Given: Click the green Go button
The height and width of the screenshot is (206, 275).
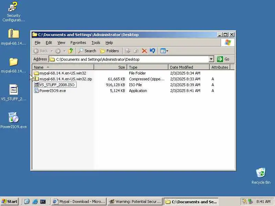Looking at the screenshot, I should (x=223, y=59).
